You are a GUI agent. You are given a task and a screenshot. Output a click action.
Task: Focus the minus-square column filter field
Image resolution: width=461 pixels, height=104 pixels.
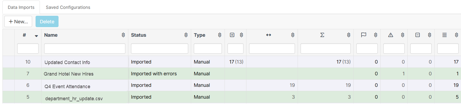click(x=421, y=49)
